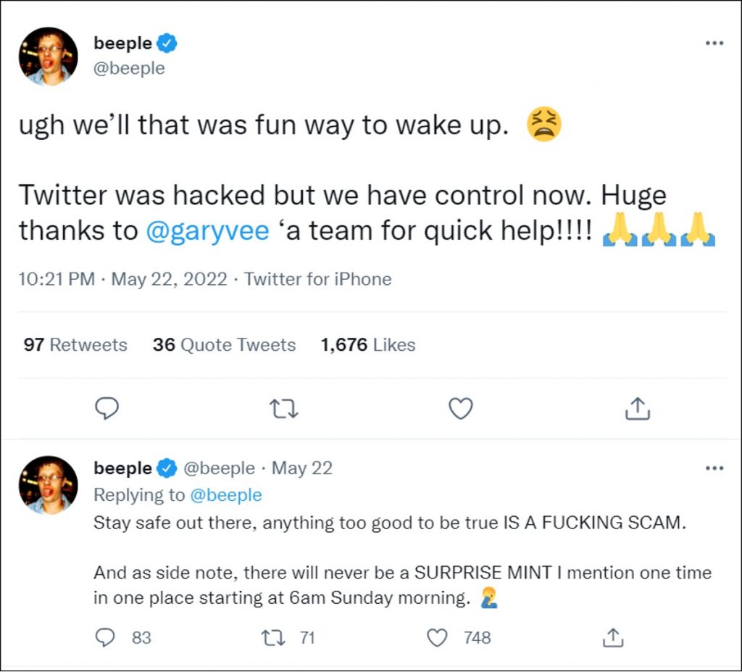Open beeple avatar on the reply tweet
Image resolution: width=742 pixels, height=672 pixels.
[x=49, y=484]
